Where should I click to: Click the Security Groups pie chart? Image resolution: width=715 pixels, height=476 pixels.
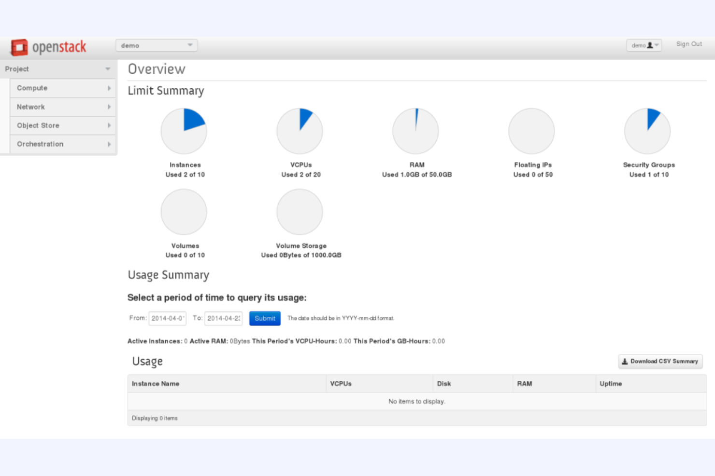click(x=647, y=130)
